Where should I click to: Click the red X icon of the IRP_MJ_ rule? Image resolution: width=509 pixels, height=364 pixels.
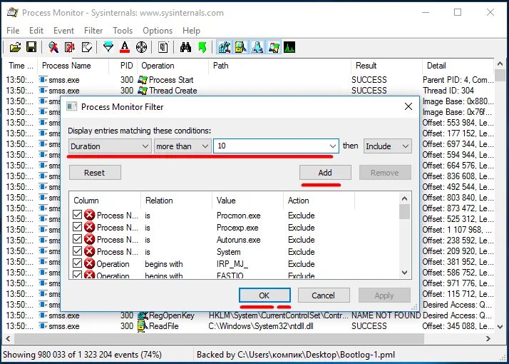pyautogui.click(x=89, y=263)
